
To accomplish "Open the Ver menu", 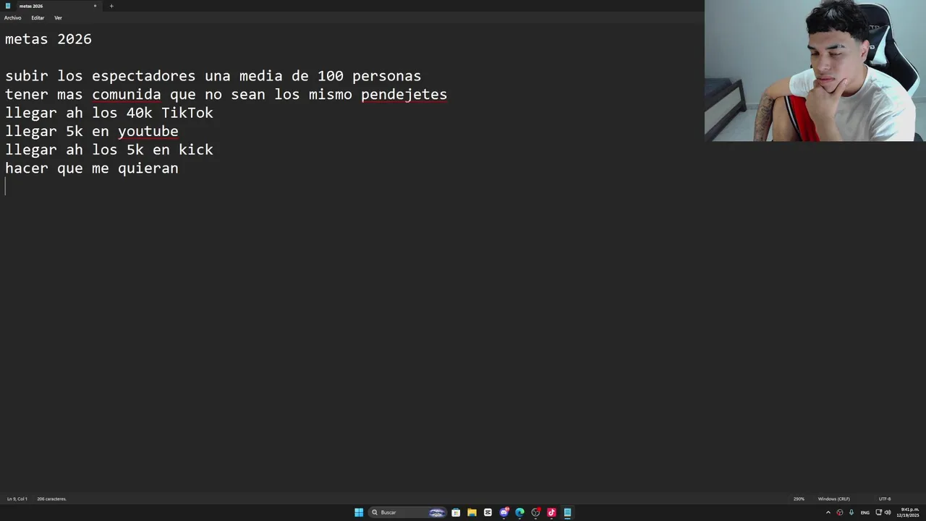I will [x=58, y=17].
